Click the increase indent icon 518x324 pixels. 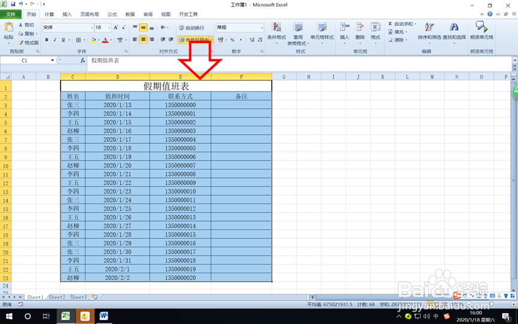(x=171, y=40)
